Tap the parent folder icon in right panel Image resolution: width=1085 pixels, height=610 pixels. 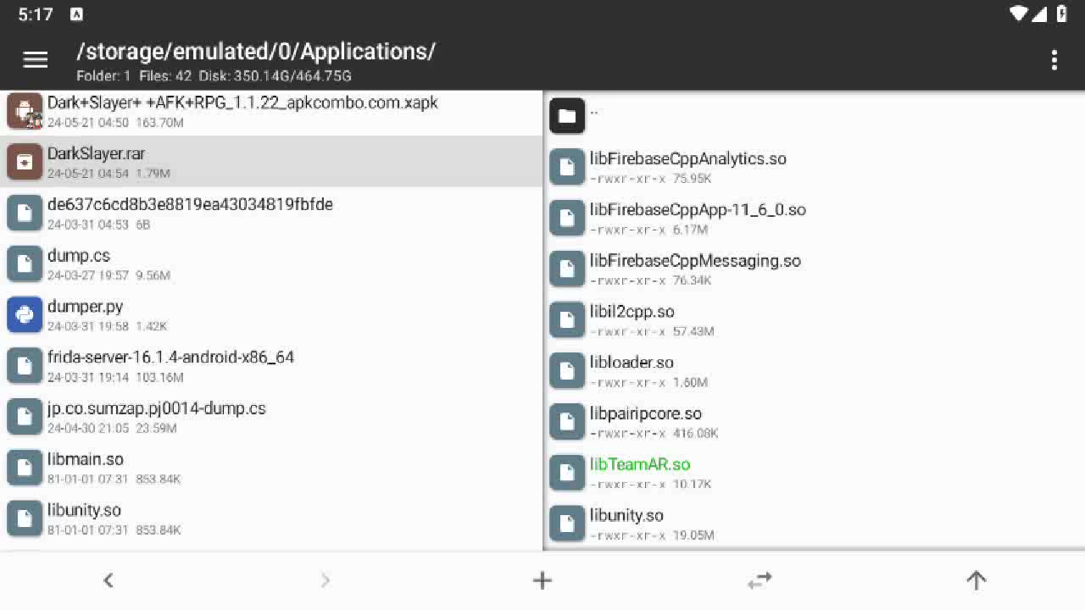click(x=567, y=116)
